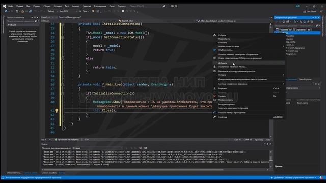Close the Обозреватель решений panel

point(319,18)
